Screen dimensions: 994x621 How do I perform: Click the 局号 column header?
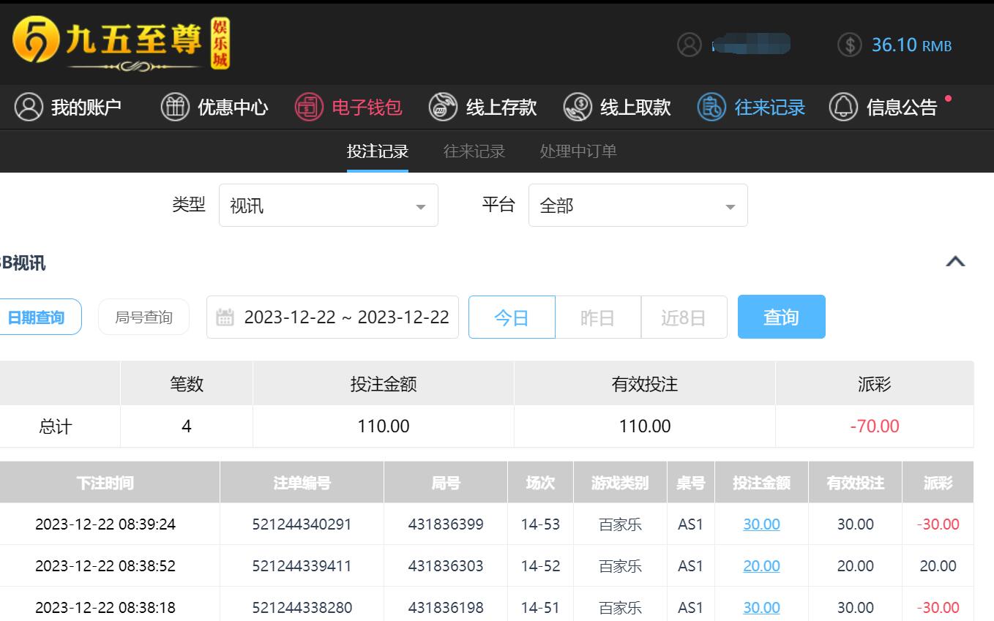point(446,483)
